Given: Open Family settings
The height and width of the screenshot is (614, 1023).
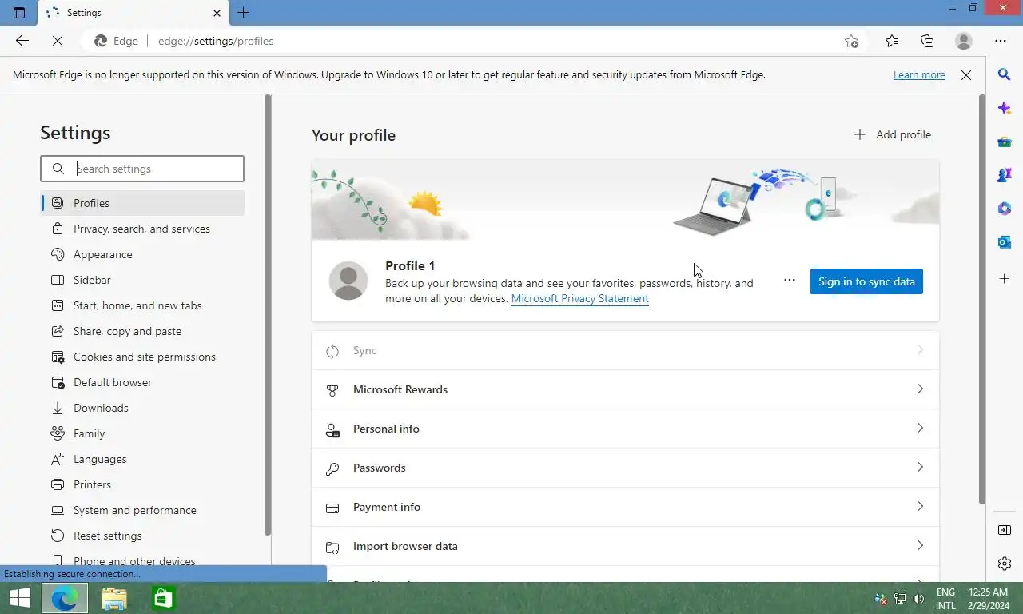Looking at the screenshot, I should pyautogui.click(x=142, y=433).
